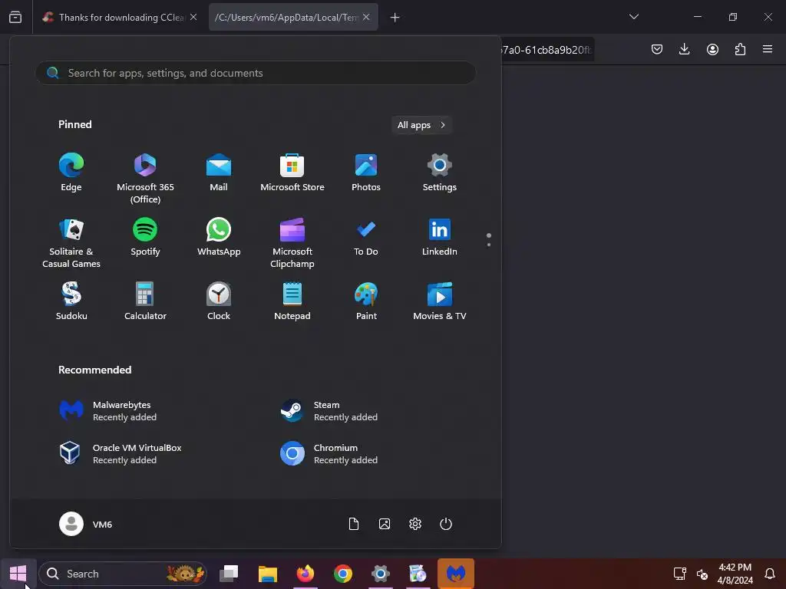The width and height of the screenshot is (786, 589).
Task: Launch Spotify
Action: click(x=145, y=238)
